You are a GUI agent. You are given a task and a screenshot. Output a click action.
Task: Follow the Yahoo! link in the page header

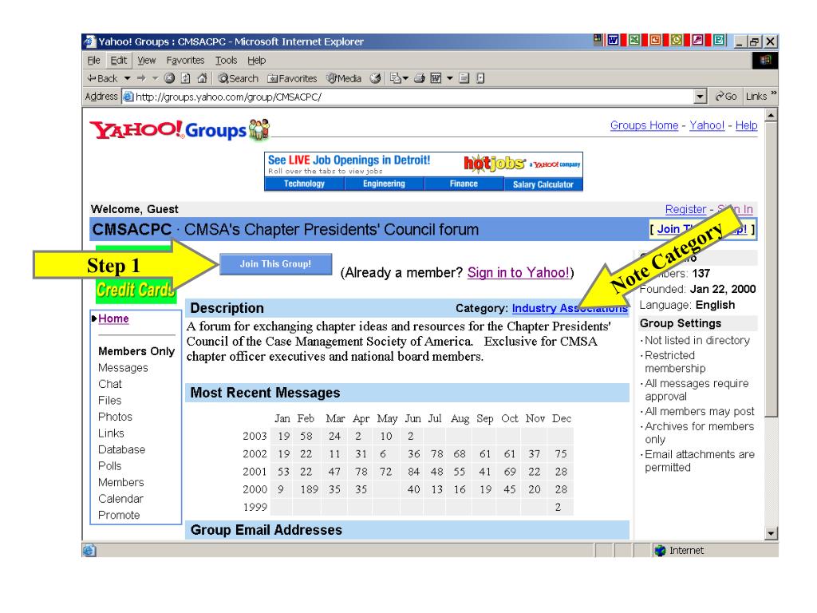[x=707, y=125]
